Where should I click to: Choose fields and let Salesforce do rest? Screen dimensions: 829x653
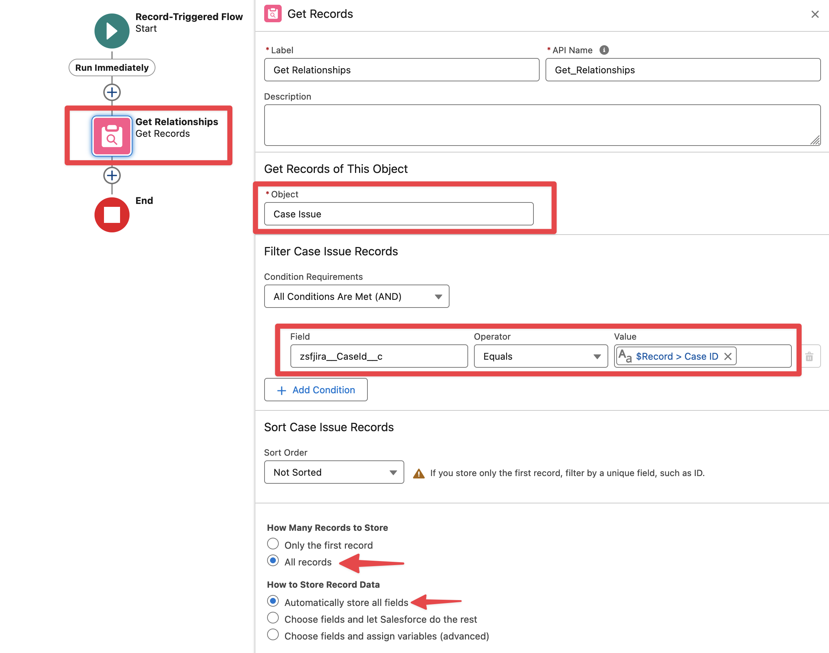pyautogui.click(x=273, y=618)
